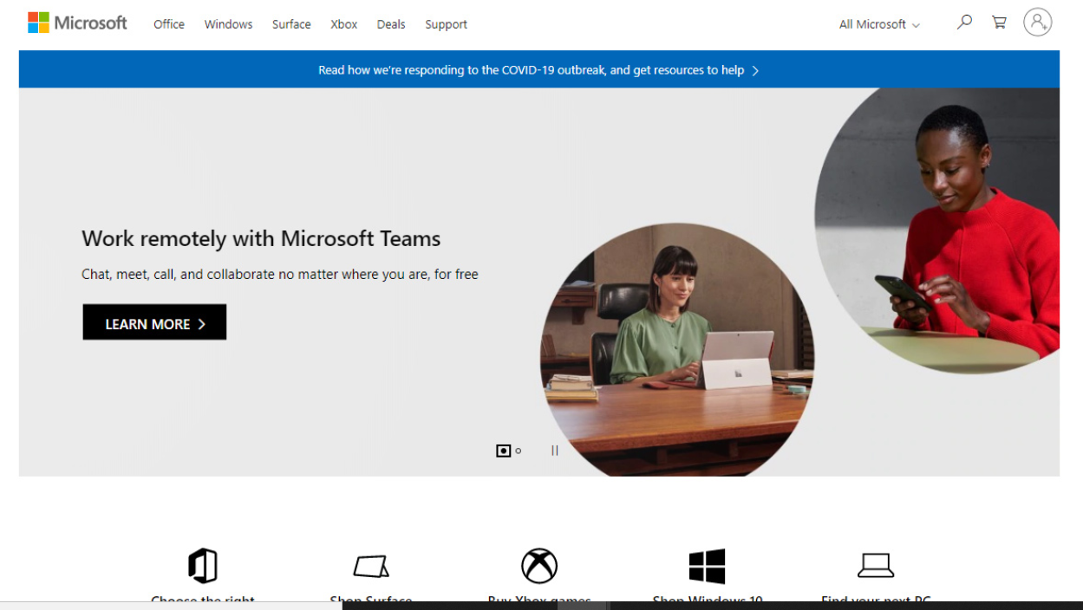Click the Microsoft logo

coord(77,23)
